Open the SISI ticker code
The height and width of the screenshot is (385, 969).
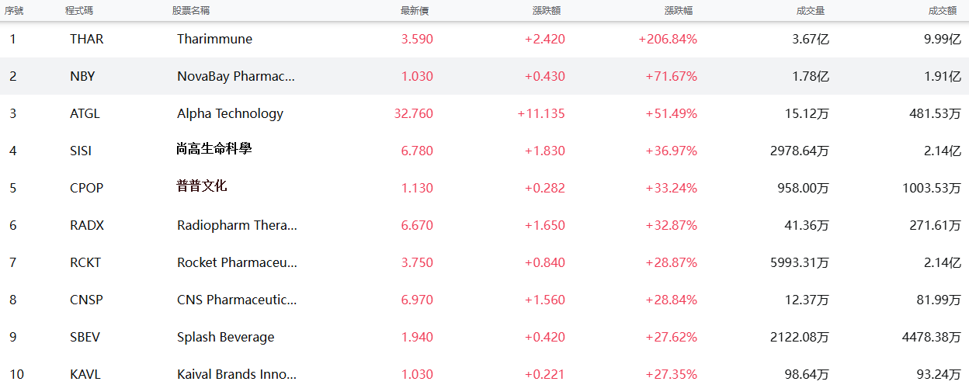point(81,151)
